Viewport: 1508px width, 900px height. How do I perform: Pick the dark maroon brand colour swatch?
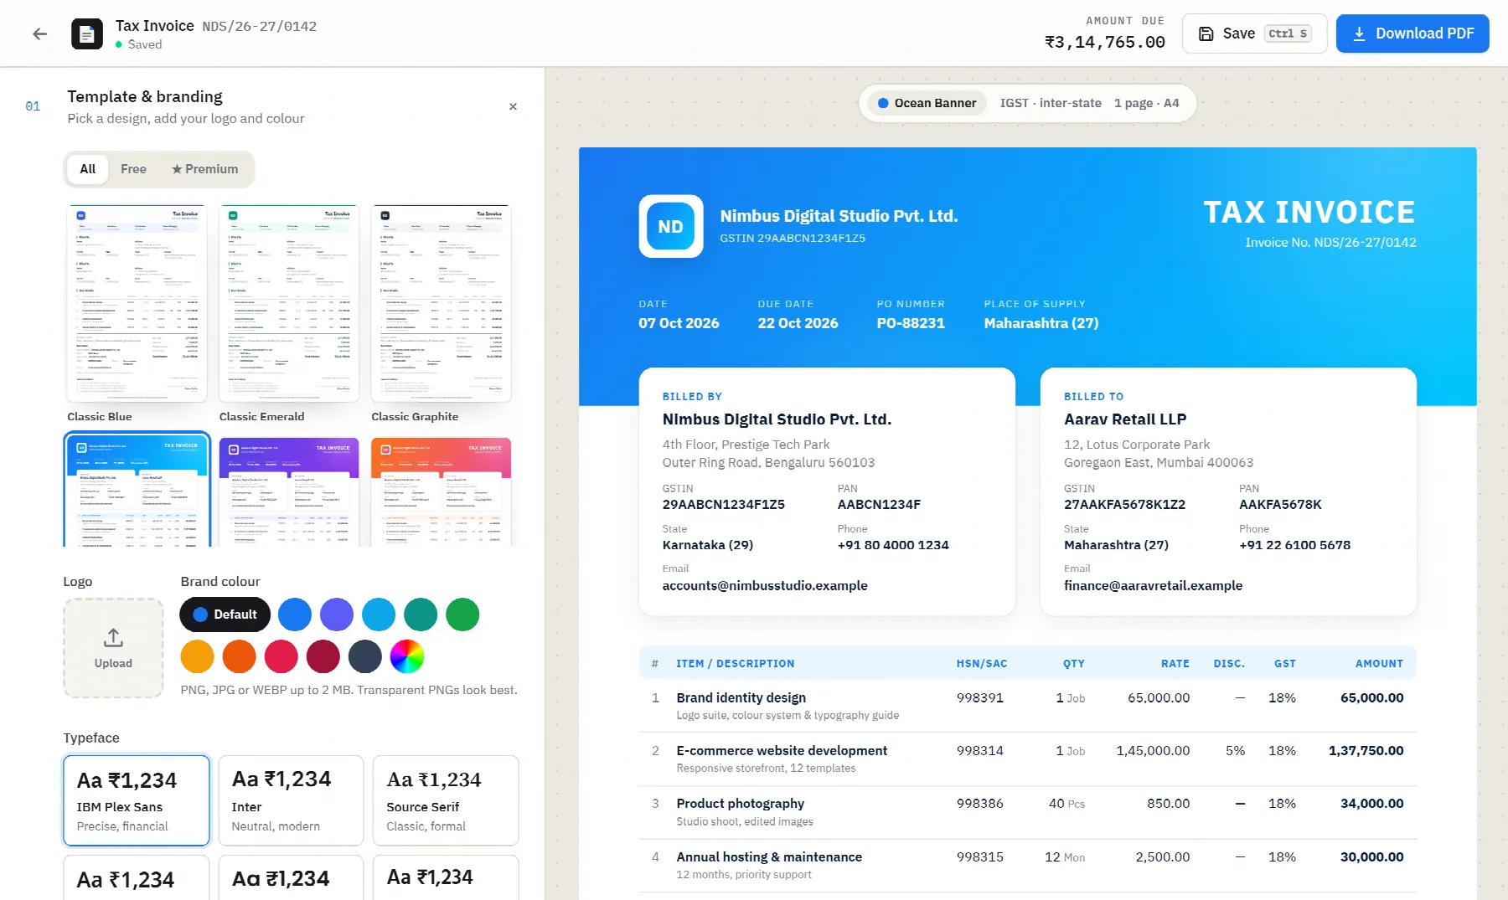point(323,656)
